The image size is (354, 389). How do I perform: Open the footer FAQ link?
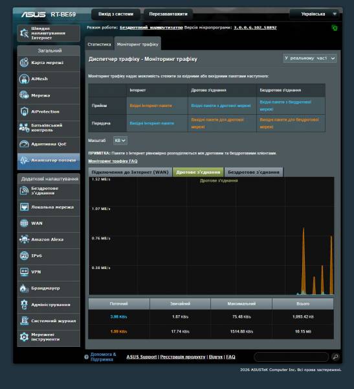(x=230, y=357)
